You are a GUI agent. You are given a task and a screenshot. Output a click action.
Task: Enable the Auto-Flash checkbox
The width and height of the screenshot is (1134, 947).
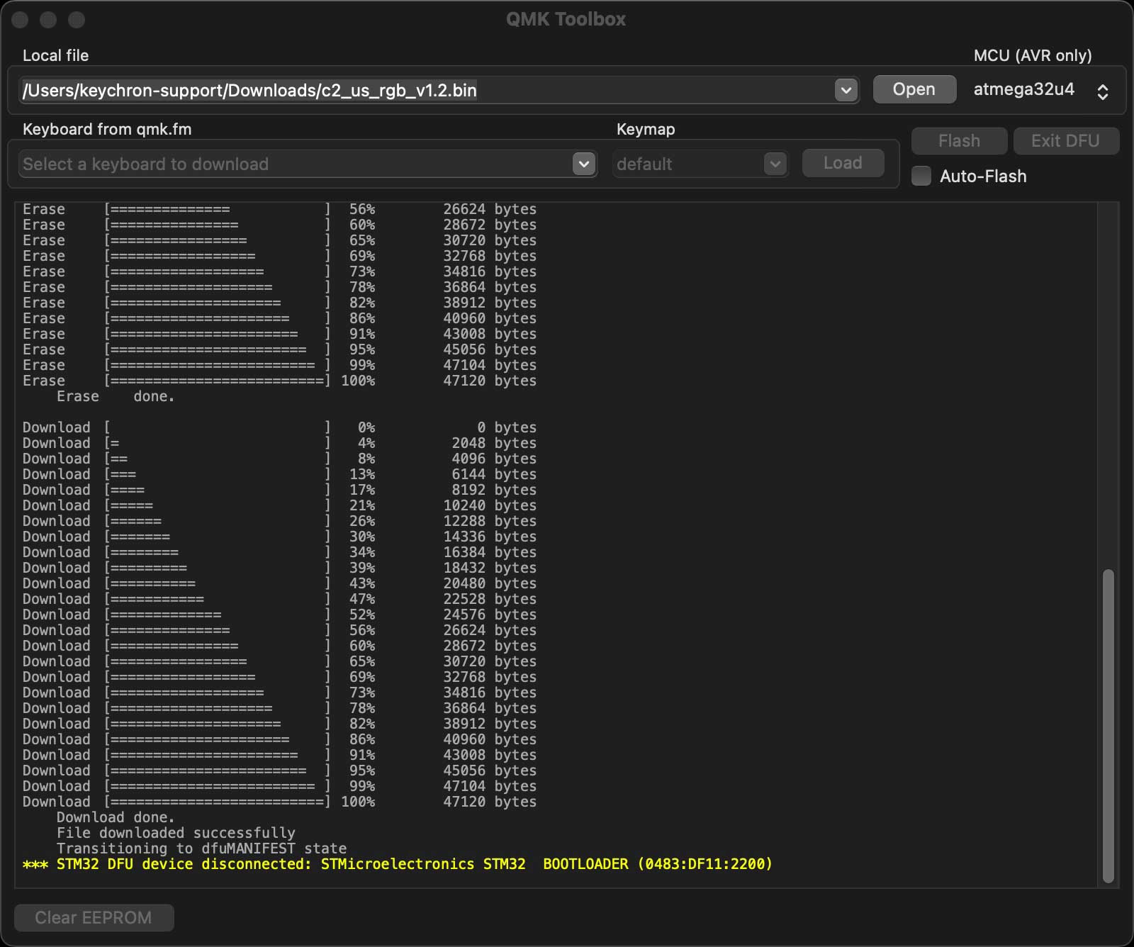coord(921,176)
